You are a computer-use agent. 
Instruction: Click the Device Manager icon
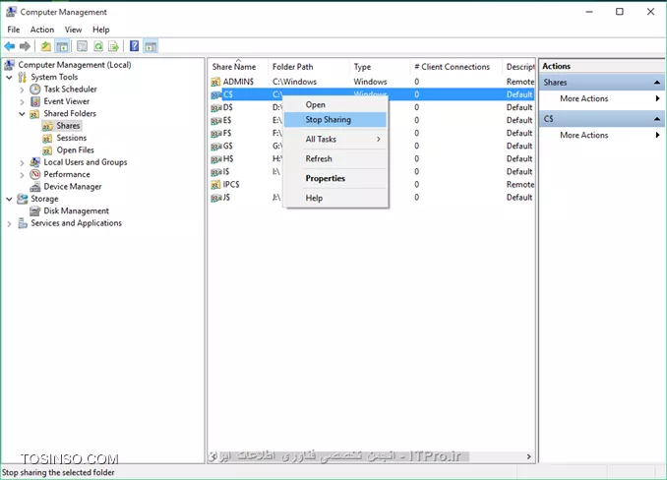point(35,187)
